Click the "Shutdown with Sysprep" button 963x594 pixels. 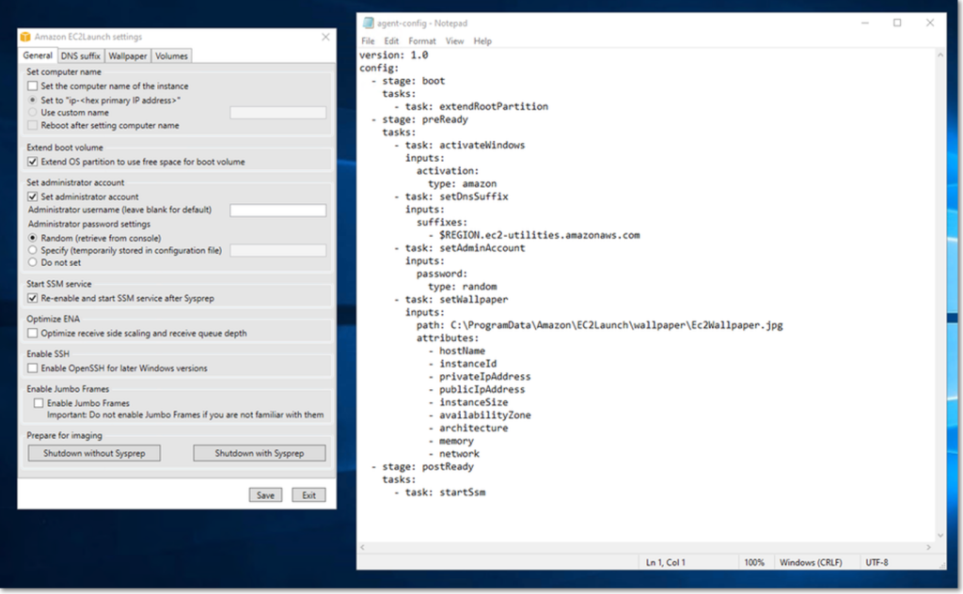pyautogui.click(x=260, y=452)
